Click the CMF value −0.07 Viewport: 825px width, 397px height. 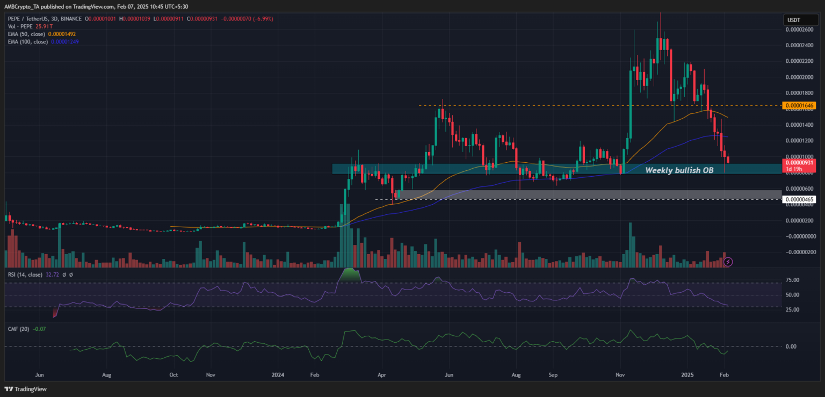pos(39,328)
